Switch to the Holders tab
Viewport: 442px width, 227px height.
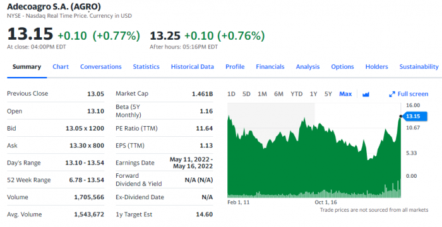[376, 67]
